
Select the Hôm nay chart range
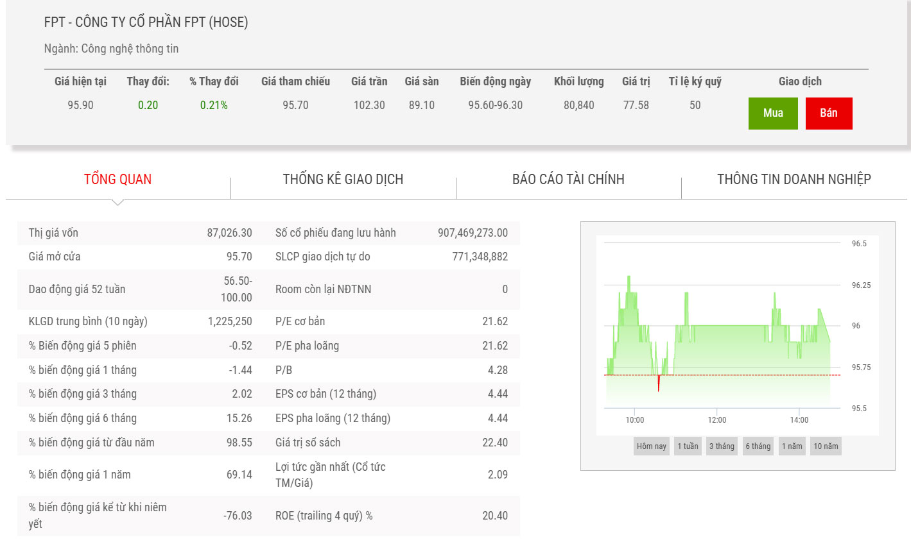point(651,446)
